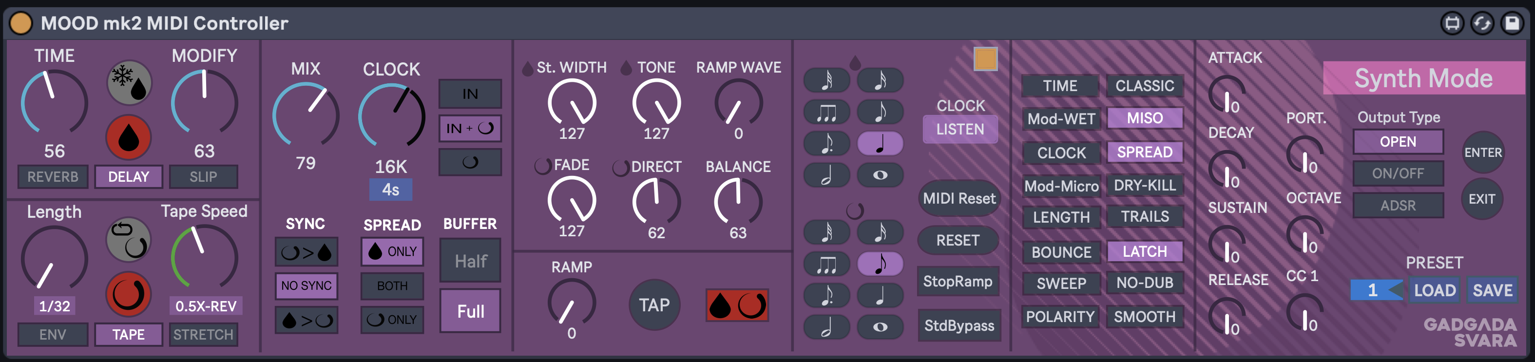Image resolution: width=1535 pixels, height=362 pixels.
Task: Toggle the LATCH option off
Action: point(1144,251)
